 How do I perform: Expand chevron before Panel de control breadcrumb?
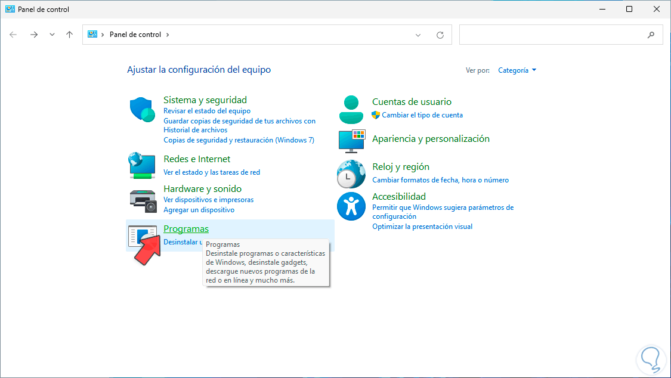pos(103,35)
